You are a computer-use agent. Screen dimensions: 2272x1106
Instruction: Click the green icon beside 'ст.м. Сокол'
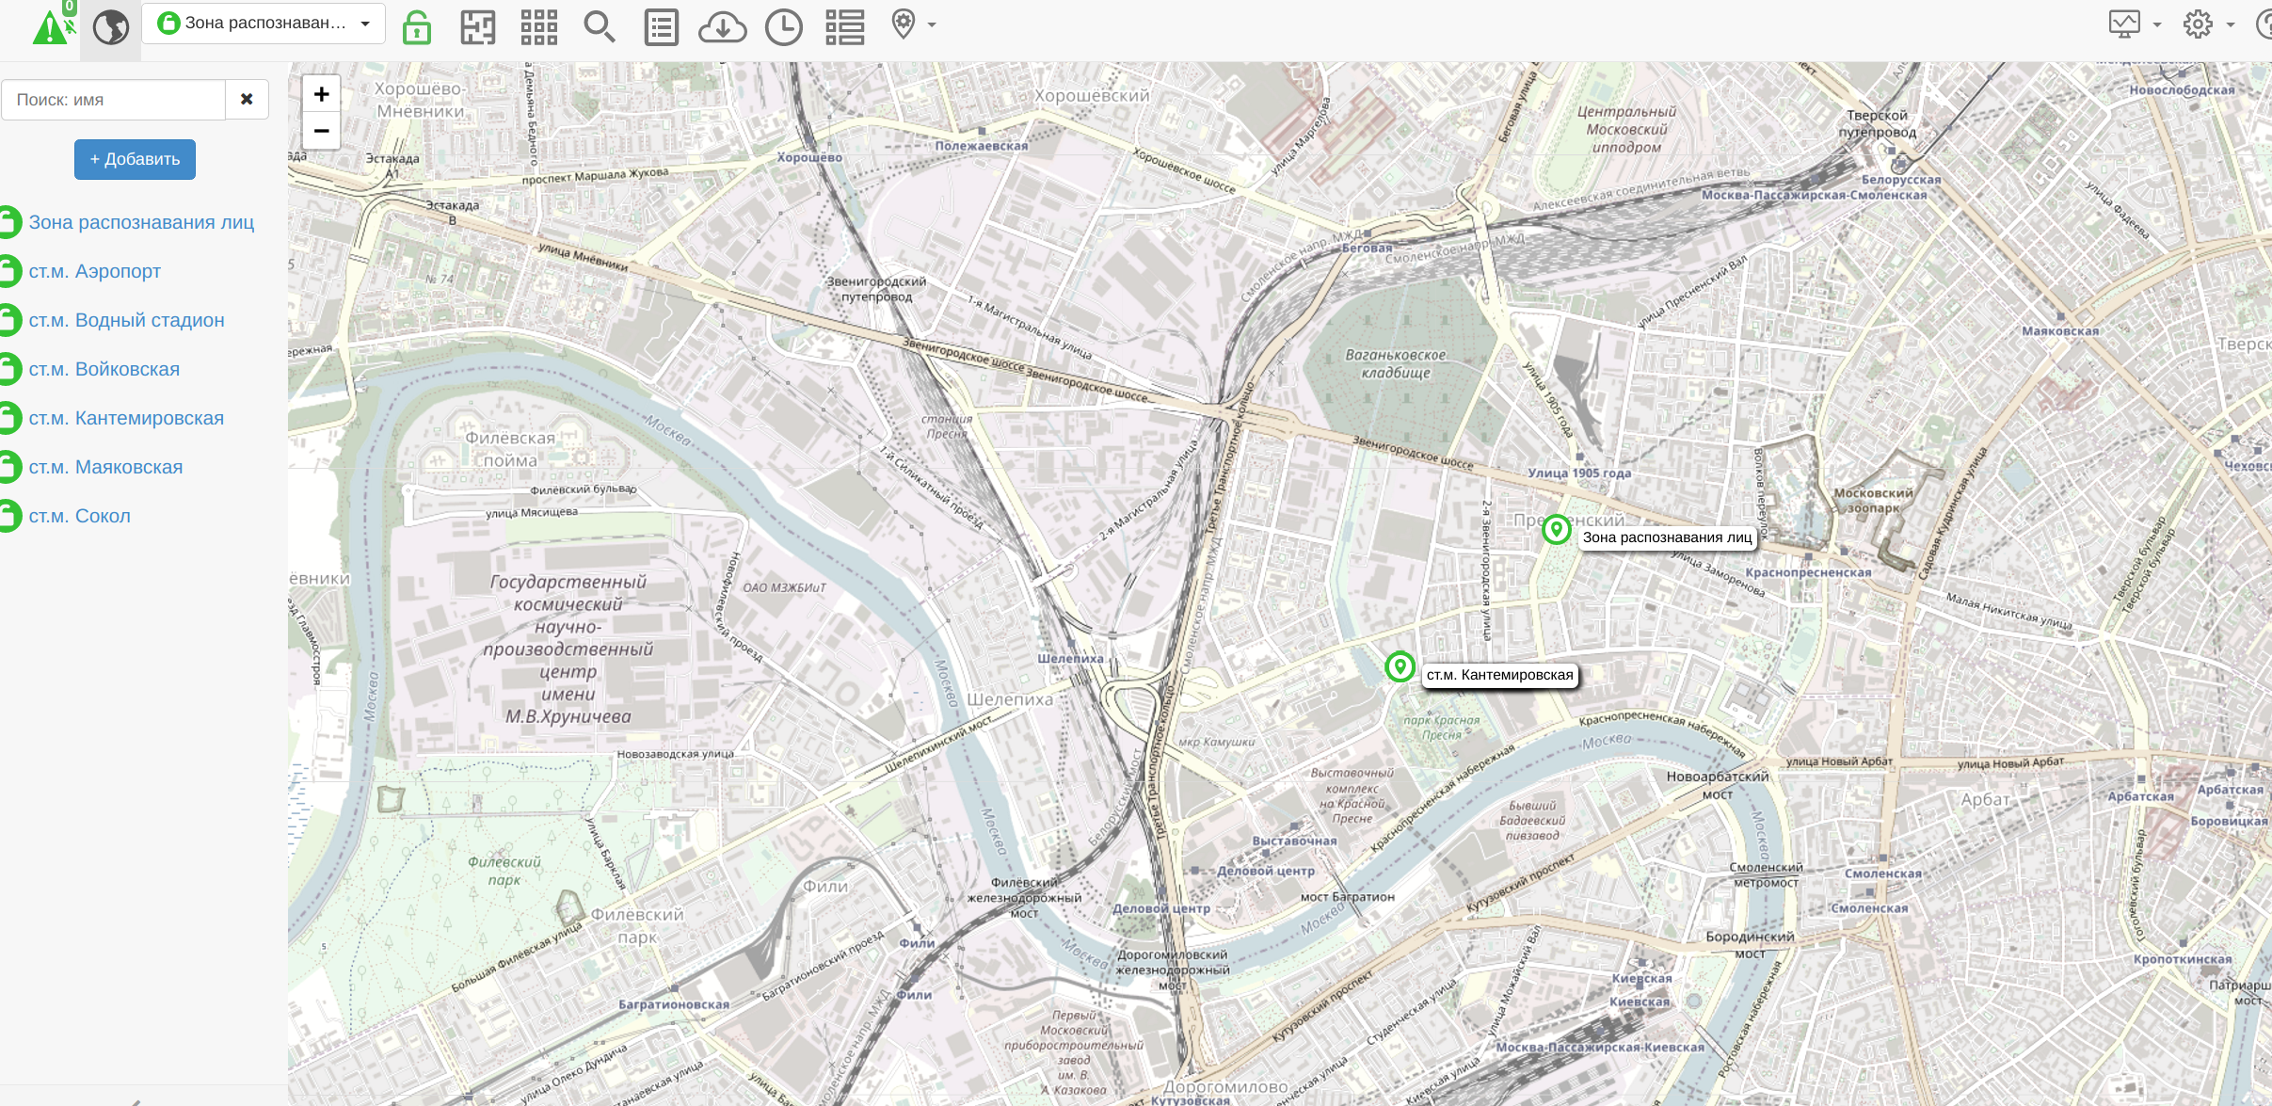pos(9,516)
